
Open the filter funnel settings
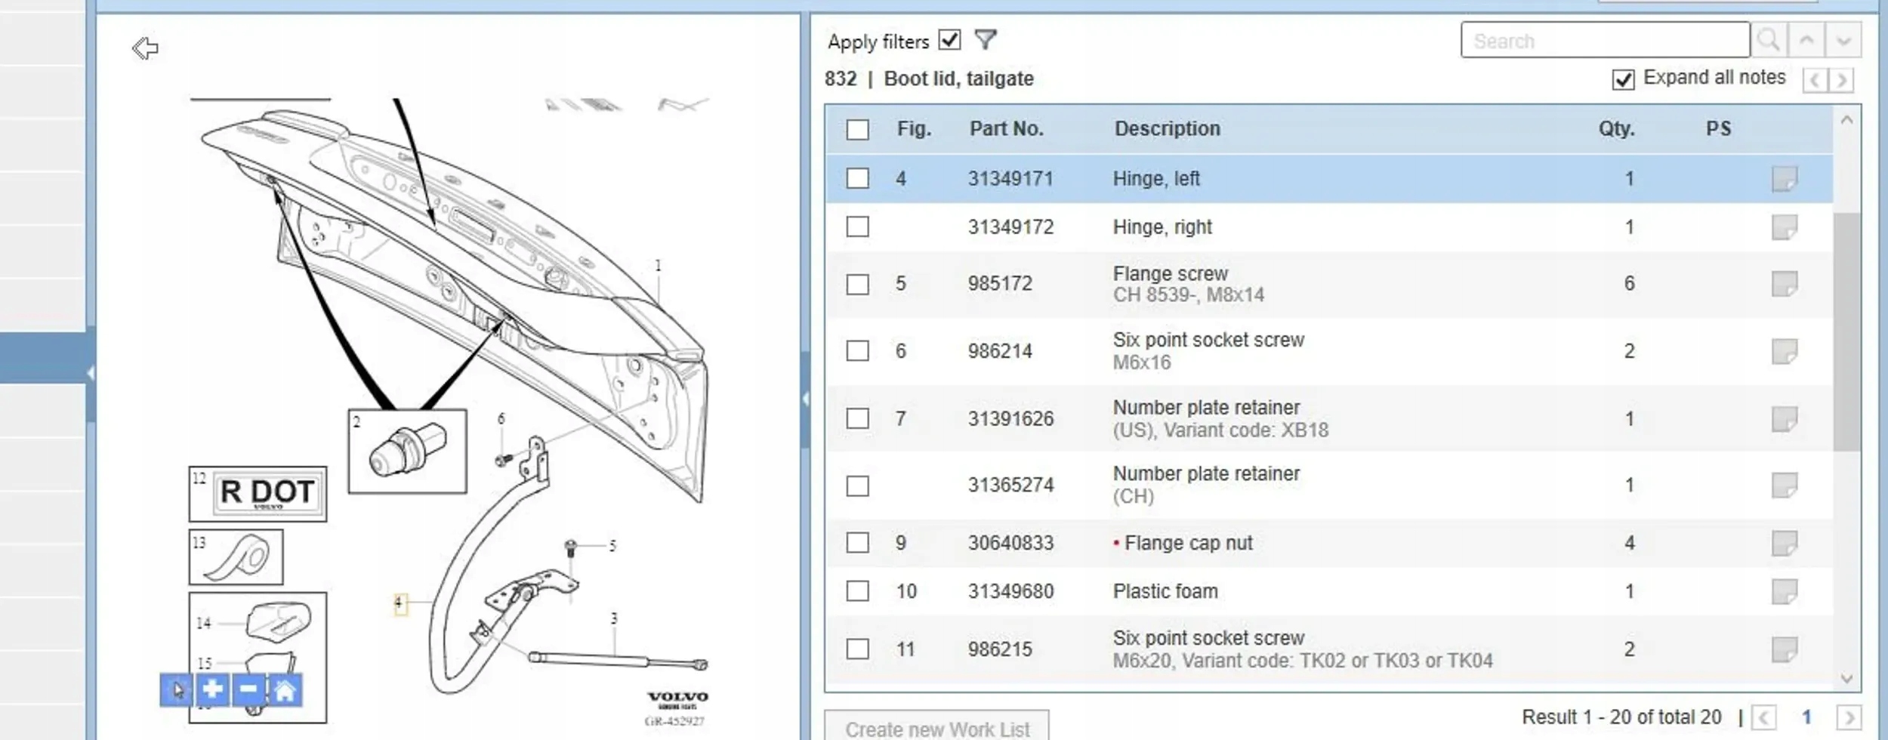[x=986, y=39]
